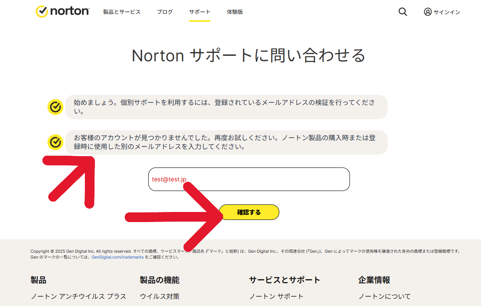This screenshot has height=306, width=481.
Task: Click the 確認する button
Action: 249,212
